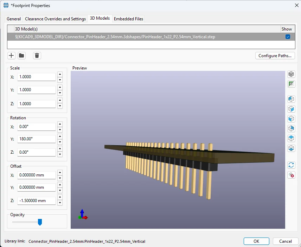The image size is (301, 247).
Task: Focus the Rotation Z field
Action: 37,152
